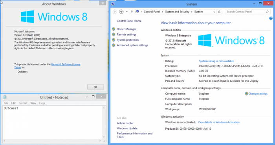The height and width of the screenshot is (145, 275).
Task: Click WORKGROUP workgroup value
Action: (207, 109)
